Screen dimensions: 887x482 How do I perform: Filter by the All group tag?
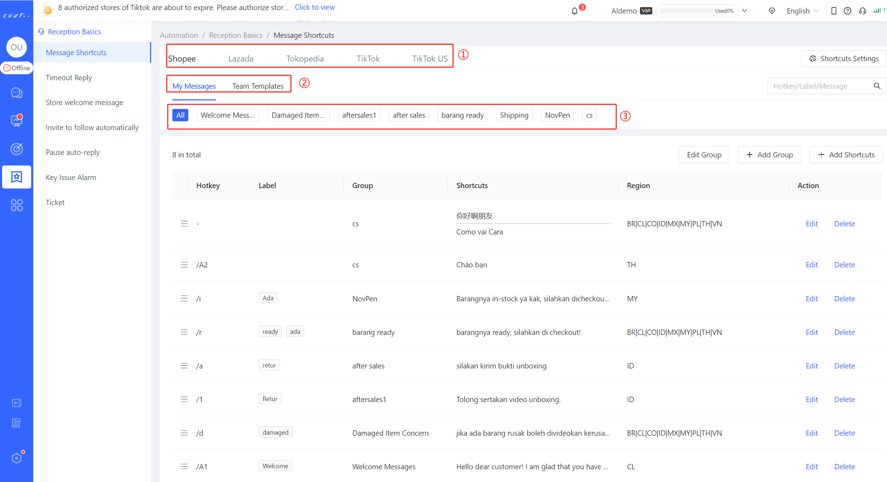point(180,115)
